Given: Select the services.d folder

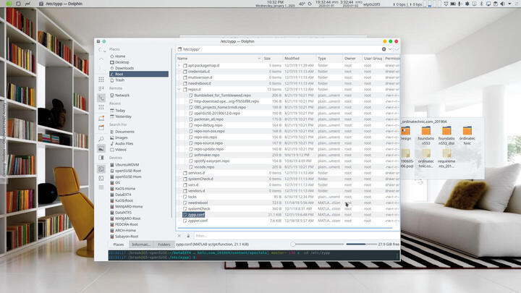Looking at the screenshot, I should click(x=196, y=173).
